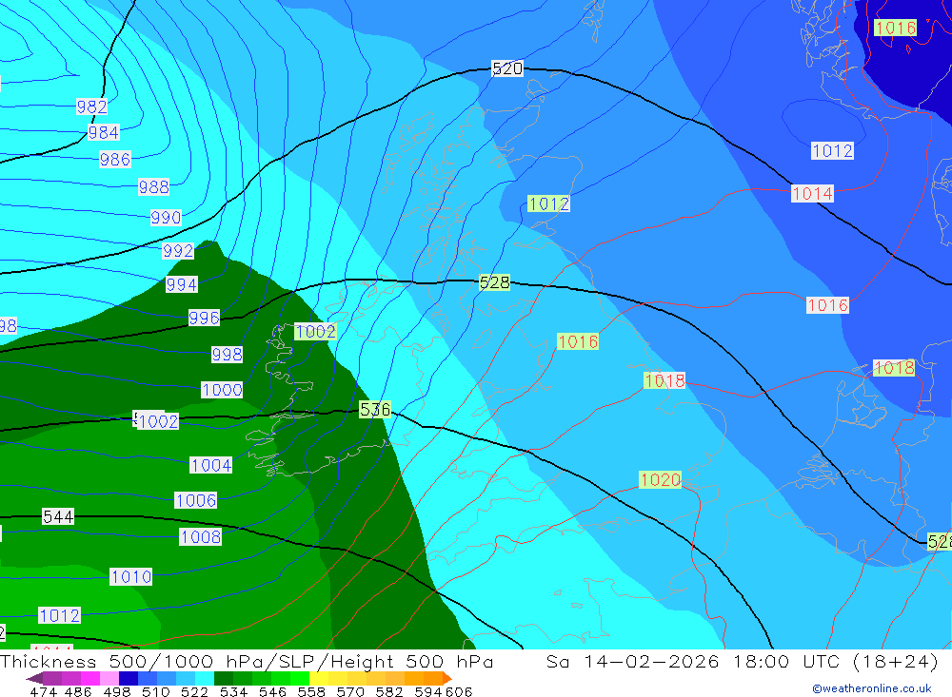
Task: Click the map title 'Thickness 500/1000 hPa/SLP/Height 500 hPa'
Action: [247, 662]
